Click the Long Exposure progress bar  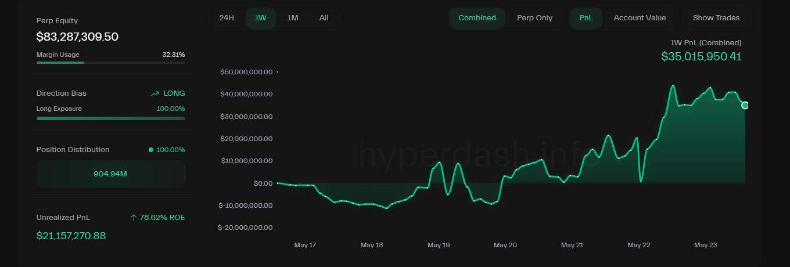110,118
